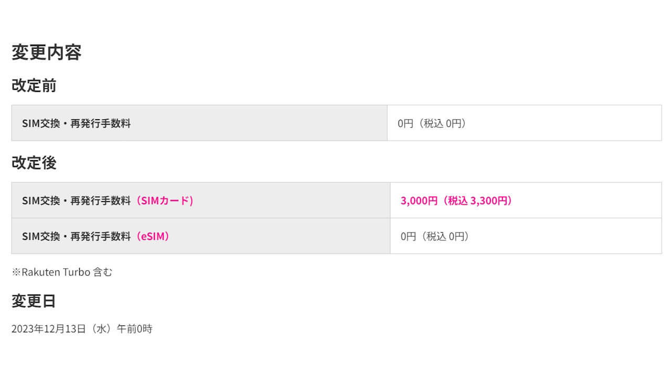672x378 pixels.
Task: Click the leading "0円" in 改定前 table
Action: tap(405, 123)
